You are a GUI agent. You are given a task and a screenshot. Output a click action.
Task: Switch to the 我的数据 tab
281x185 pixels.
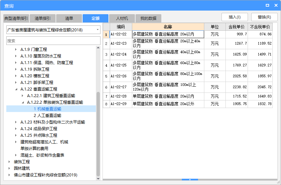[148, 18]
